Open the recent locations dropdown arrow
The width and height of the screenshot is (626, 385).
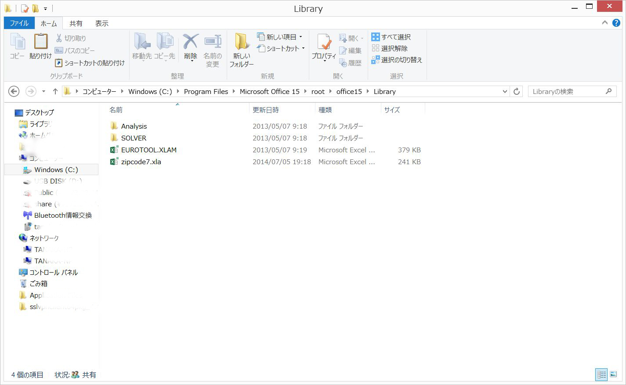coord(43,91)
